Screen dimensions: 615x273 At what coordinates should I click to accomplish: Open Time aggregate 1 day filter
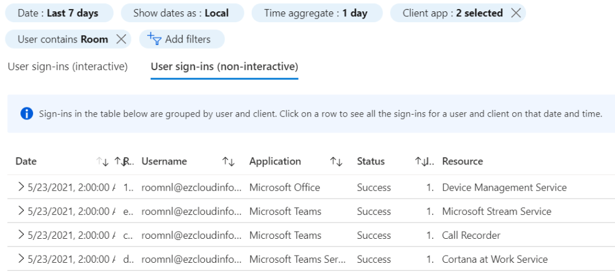point(316,13)
